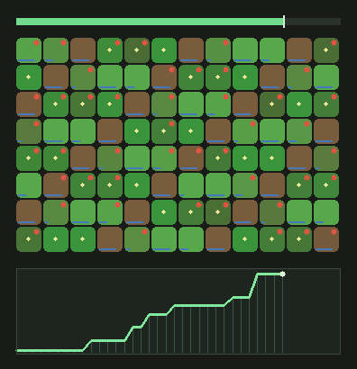Click red marker on row eight, column five tile
357x369 pixels.
click(x=145, y=232)
